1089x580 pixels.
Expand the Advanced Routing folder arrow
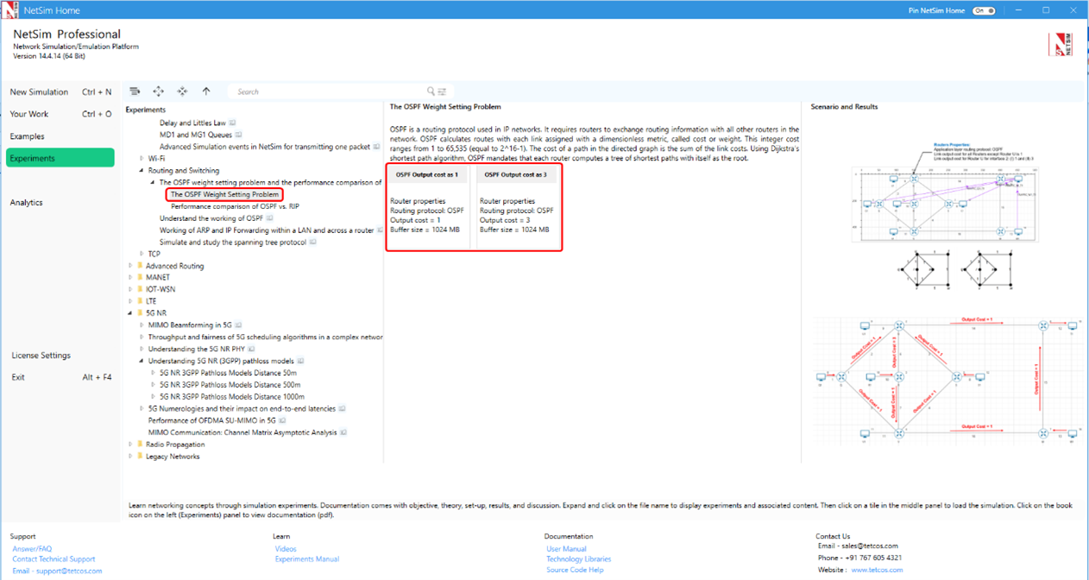[130, 266]
